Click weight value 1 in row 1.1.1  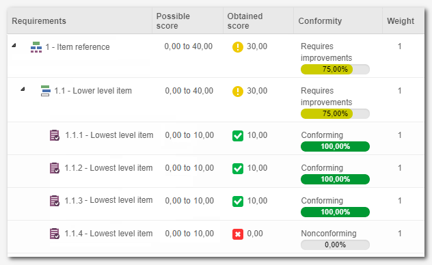click(x=399, y=135)
